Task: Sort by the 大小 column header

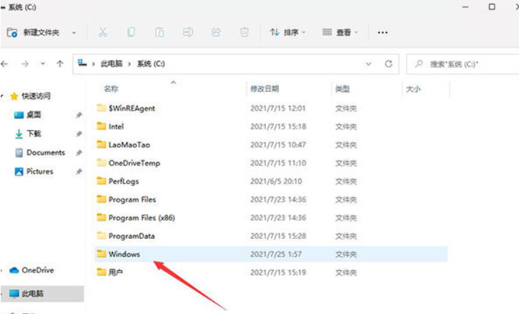Action: (x=413, y=89)
